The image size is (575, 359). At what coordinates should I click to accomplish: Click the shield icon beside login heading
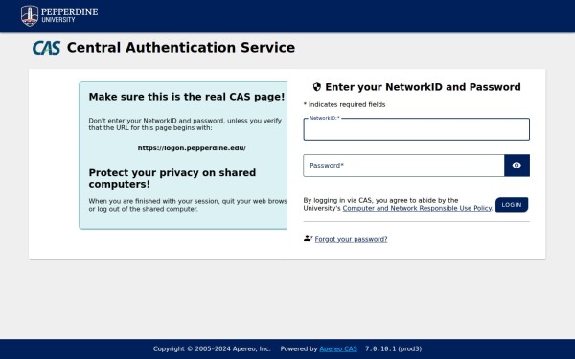point(317,87)
